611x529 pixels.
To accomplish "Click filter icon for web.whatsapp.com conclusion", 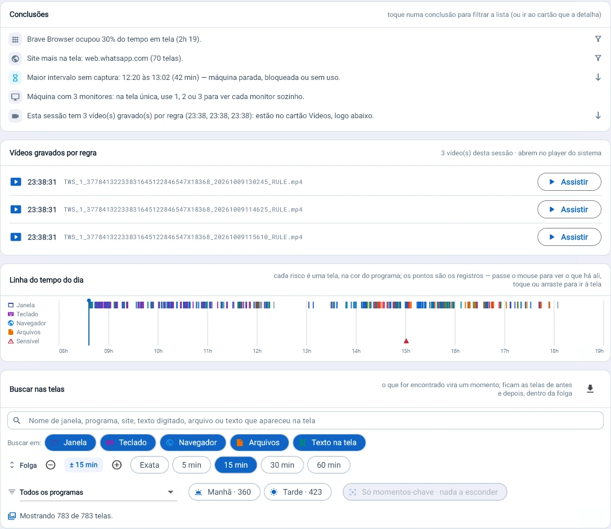I will [x=597, y=58].
